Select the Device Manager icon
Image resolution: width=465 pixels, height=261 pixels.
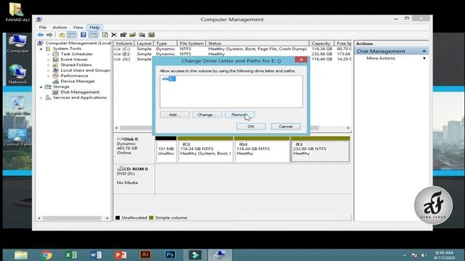[55, 81]
